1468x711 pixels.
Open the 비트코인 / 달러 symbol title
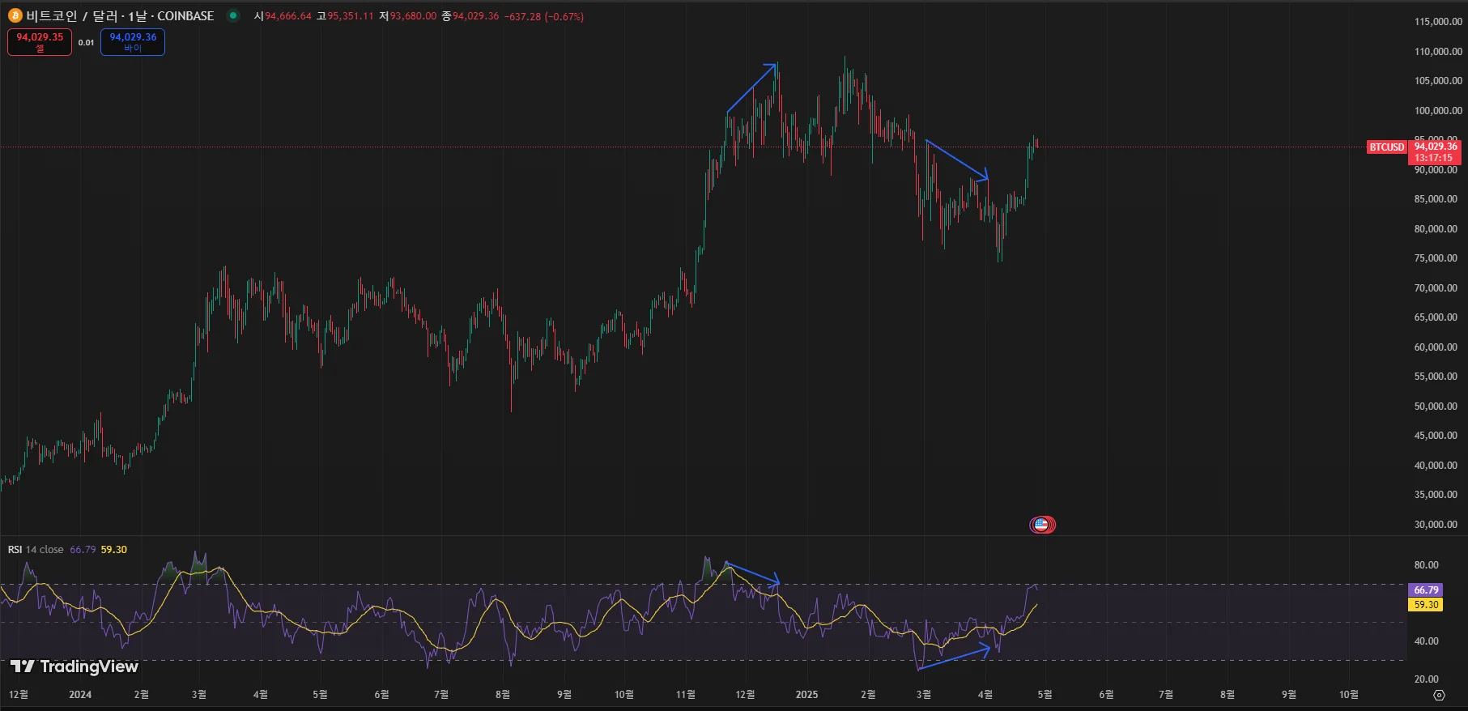tap(120, 16)
